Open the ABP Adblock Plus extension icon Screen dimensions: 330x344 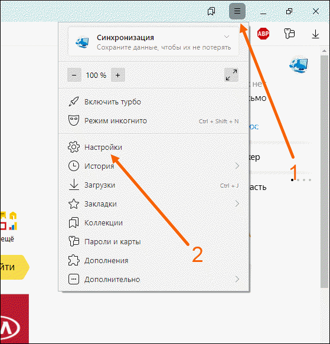tap(263, 34)
